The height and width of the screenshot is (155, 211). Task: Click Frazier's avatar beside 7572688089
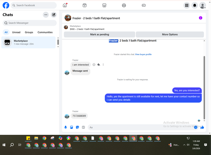pyautogui.click(x=67, y=116)
